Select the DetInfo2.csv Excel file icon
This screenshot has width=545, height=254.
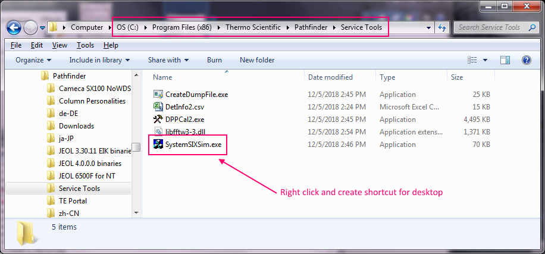tap(158, 107)
